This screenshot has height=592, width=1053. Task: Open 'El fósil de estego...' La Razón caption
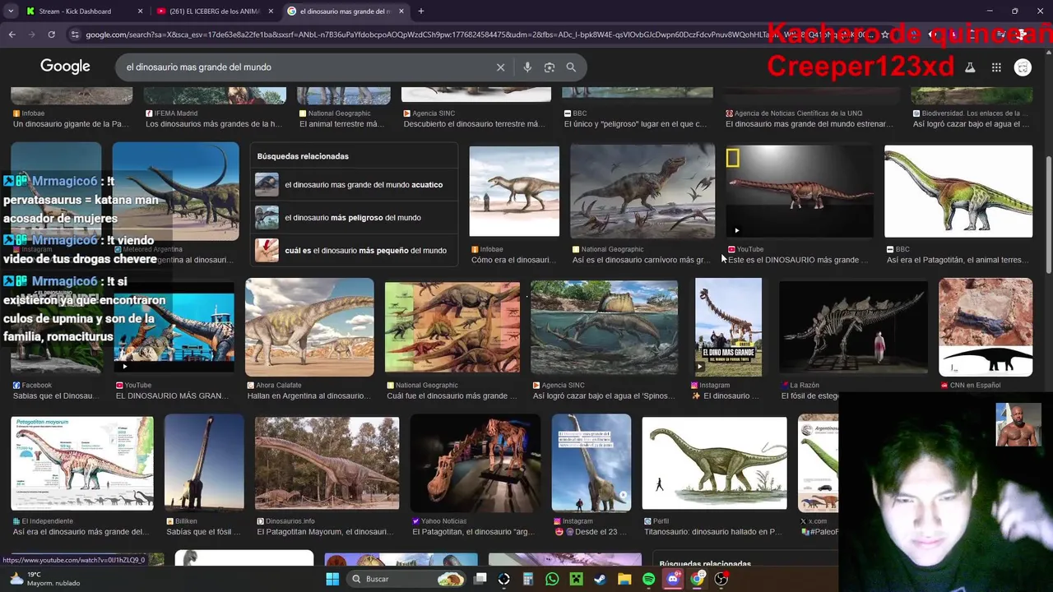coord(810,395)
